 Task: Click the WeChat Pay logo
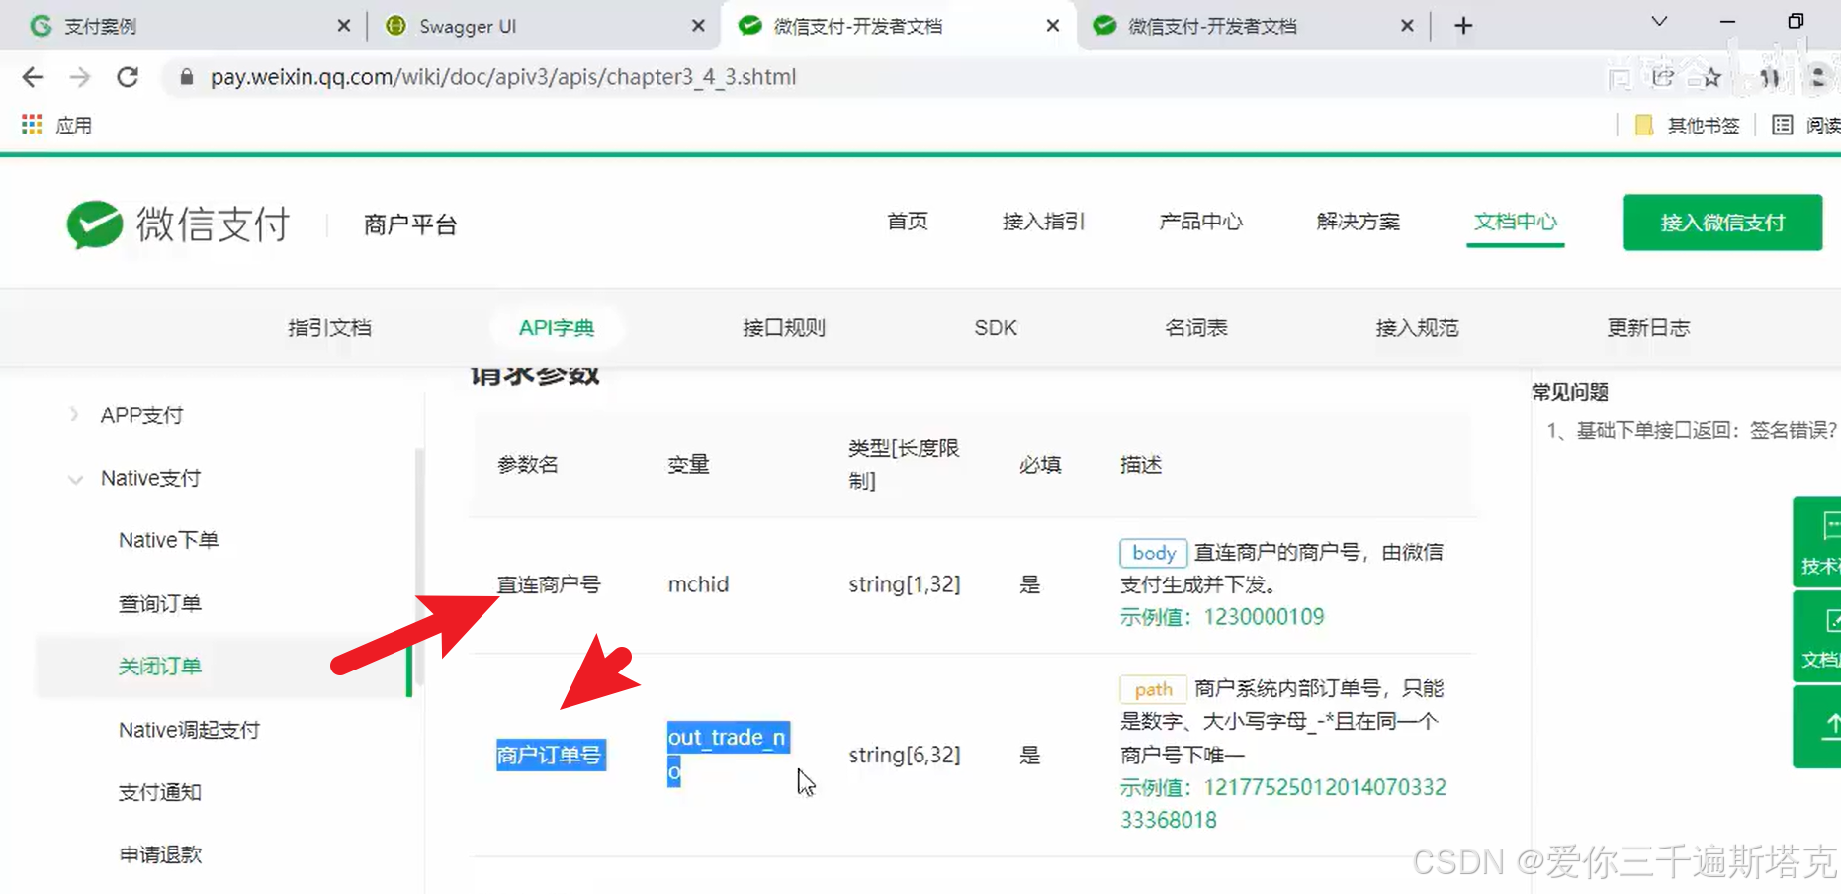[x=178, y=224]
